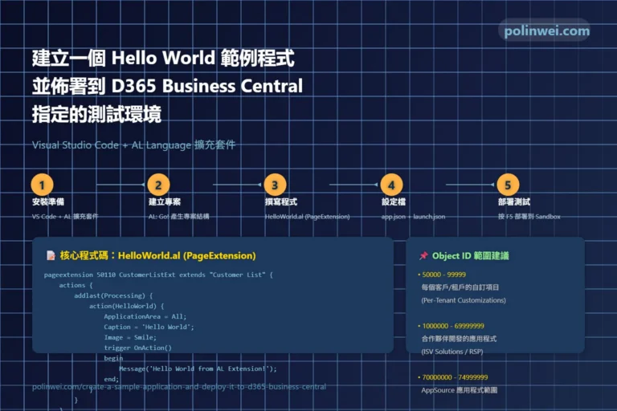Click the 每個客戶/租戶的自訂項目 line

tap(460, 287)
